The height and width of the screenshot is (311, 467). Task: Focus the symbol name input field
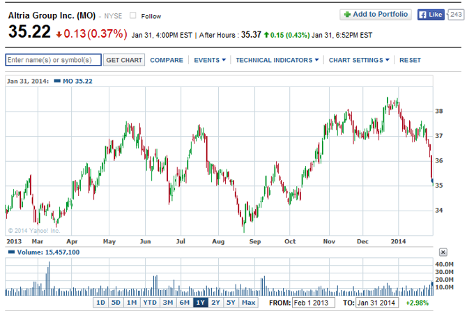coord(53,60)
